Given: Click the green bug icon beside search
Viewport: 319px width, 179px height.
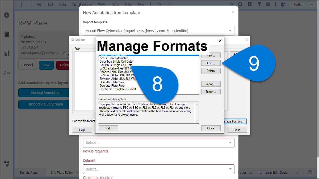Looking at the screenshot, I should click(232, 5).
